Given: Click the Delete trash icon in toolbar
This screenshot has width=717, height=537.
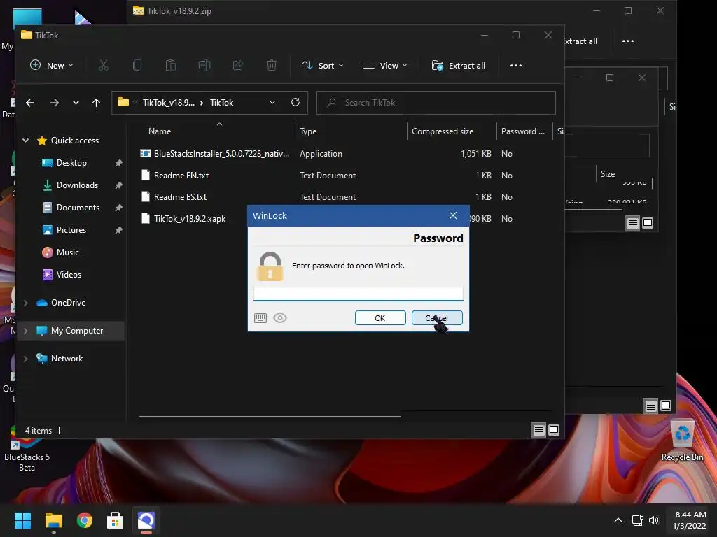Looking at the screenshot, I should pos(271,65).
